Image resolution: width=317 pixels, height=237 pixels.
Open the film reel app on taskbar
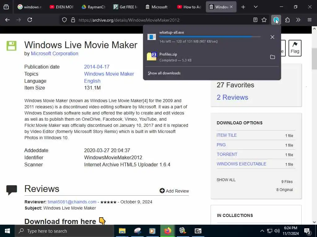pyautogui.click(x=183, y=231)
